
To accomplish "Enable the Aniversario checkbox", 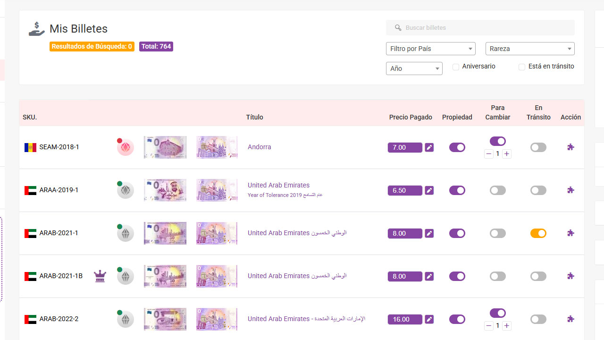I will click(456, 67).
